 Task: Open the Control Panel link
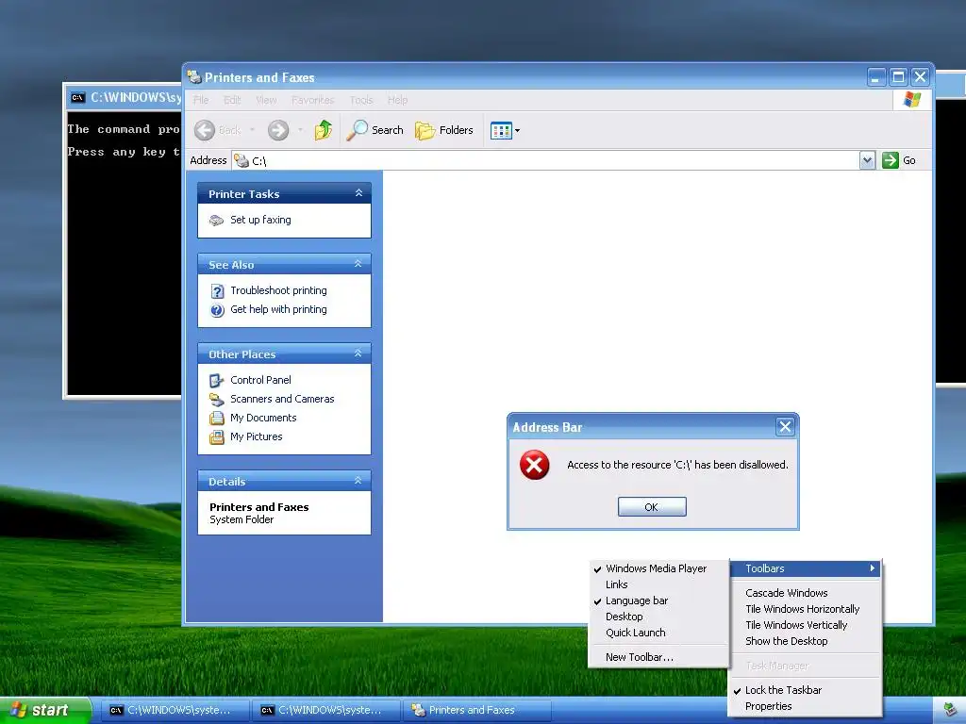[260, 381]
